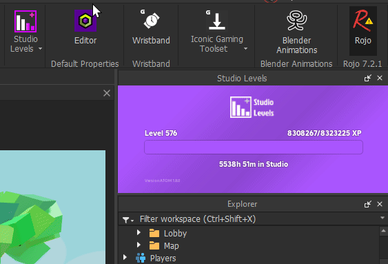Expand the Studio Levels dropdown arrow
388x264 pixels.
41,49
